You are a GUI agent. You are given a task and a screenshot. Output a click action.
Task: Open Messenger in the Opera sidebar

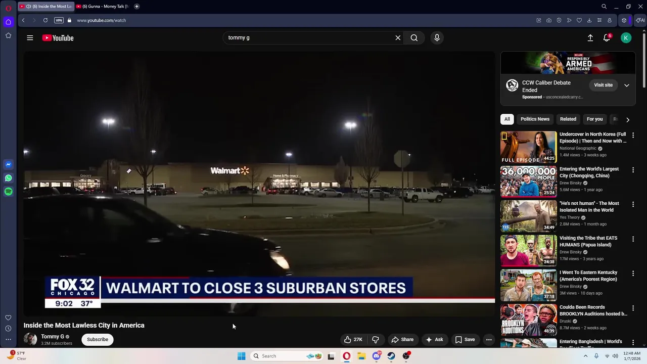click(x=8, y=164)
